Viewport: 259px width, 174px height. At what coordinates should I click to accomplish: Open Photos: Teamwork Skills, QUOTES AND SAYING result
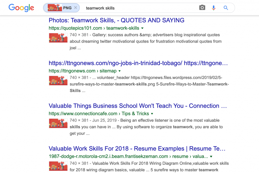pyautogui.click(x=116, y=20)
